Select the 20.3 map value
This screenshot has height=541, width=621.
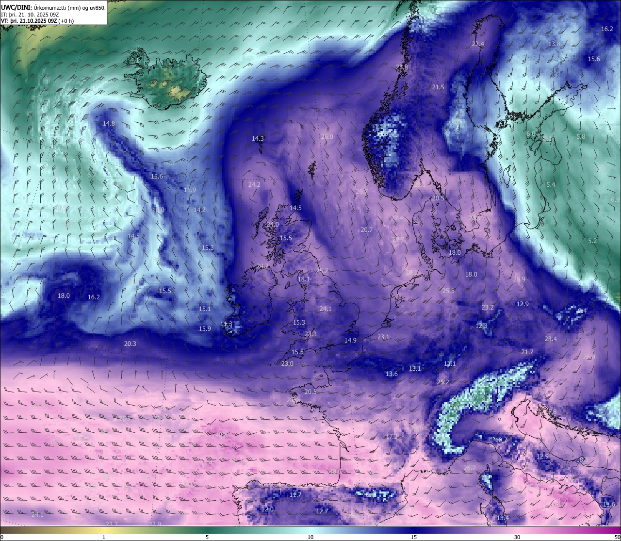coord(130,344)
